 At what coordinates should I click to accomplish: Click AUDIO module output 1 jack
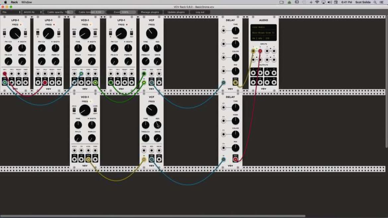(x=253, y=73)
